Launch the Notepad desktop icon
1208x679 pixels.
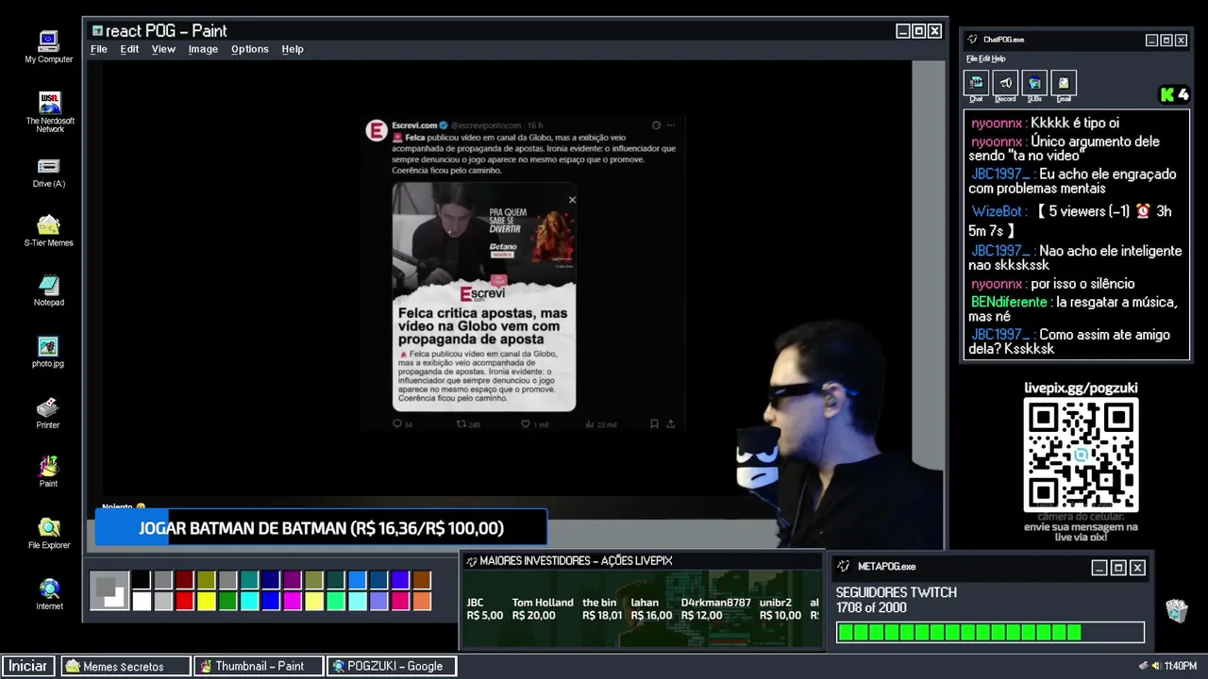(48, 290)
